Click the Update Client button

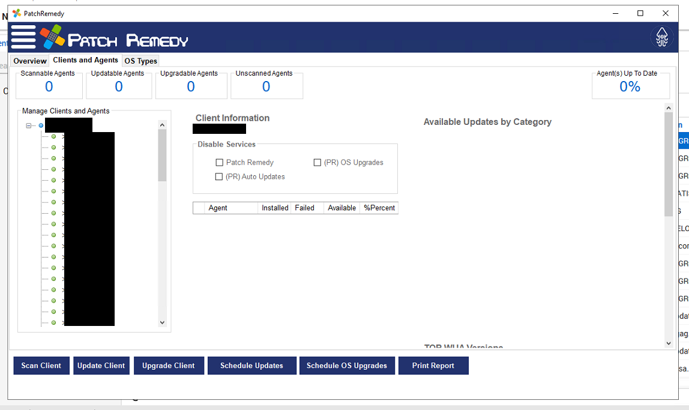pos(101,366)
